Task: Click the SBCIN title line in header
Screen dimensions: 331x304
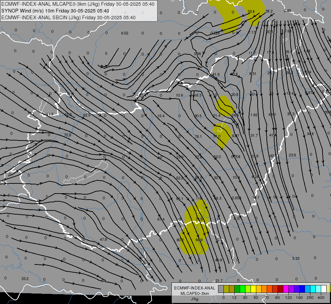Action: [68, 18]
